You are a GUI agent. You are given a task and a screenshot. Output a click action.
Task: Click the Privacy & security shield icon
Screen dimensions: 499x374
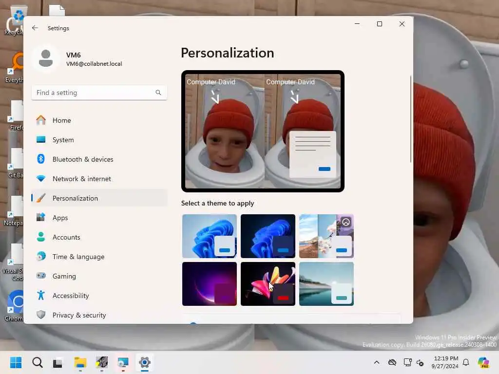(x=41, y=315)
